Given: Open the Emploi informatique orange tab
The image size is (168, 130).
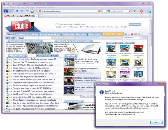Looking at the screenshot, I should pos(113,34).
